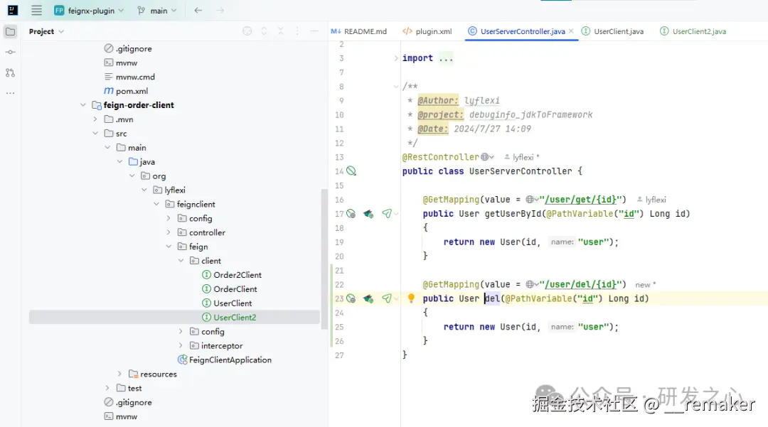Viewport: 768px width, 427px height.
Task: Navigate forward with the right arrow
Action: click(220, 10)
